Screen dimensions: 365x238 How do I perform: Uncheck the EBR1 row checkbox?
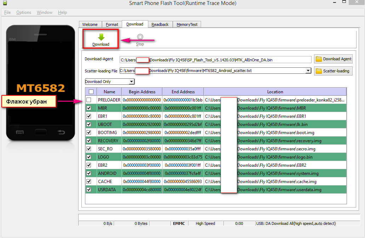click(x=89, y=116)
